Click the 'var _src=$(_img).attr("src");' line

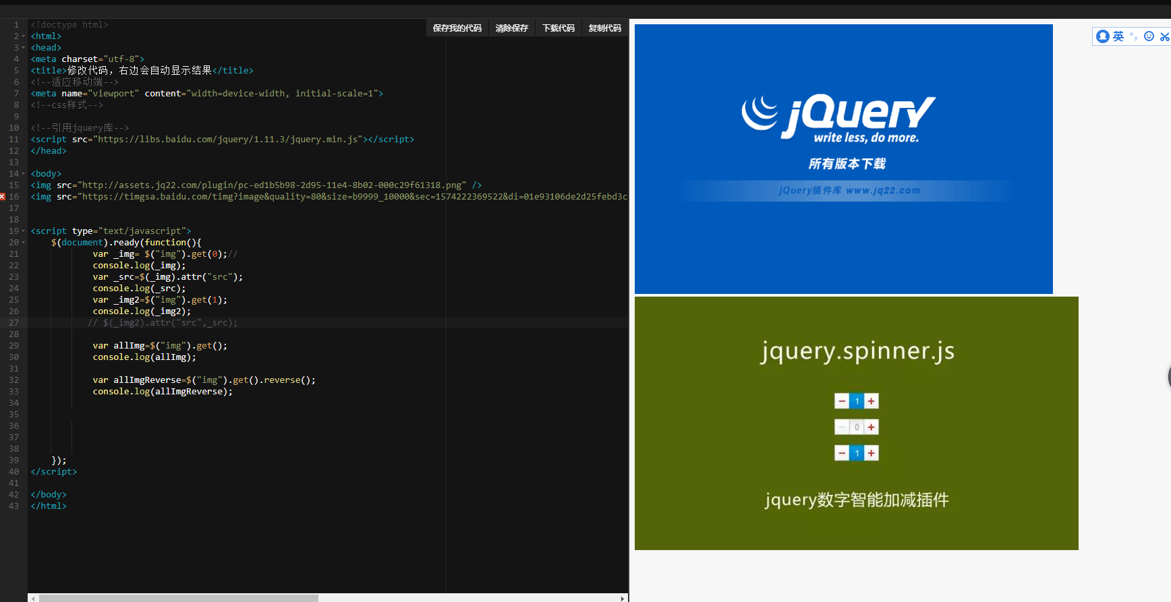pos(168,277)
